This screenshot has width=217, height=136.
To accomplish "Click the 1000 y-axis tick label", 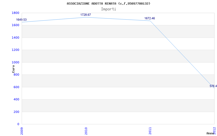I will (x=15, y=62).
